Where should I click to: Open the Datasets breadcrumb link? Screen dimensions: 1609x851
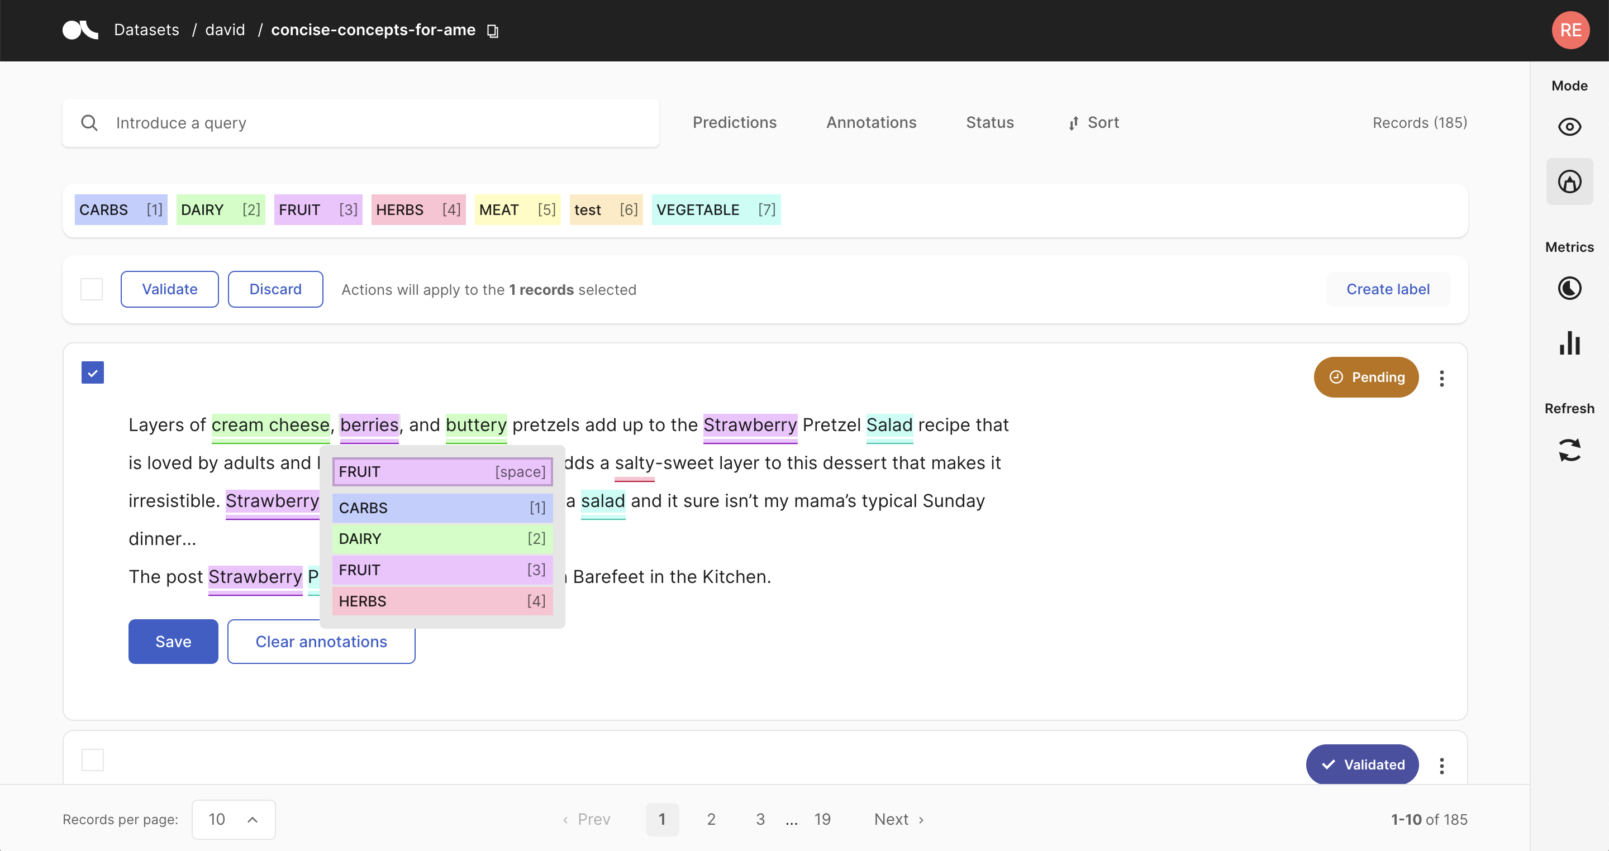(x=146, y=30)
